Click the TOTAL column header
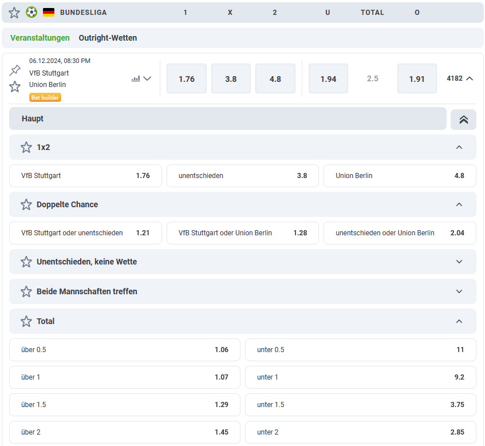Viewport: 485px width, 446px height. point(372,13)
